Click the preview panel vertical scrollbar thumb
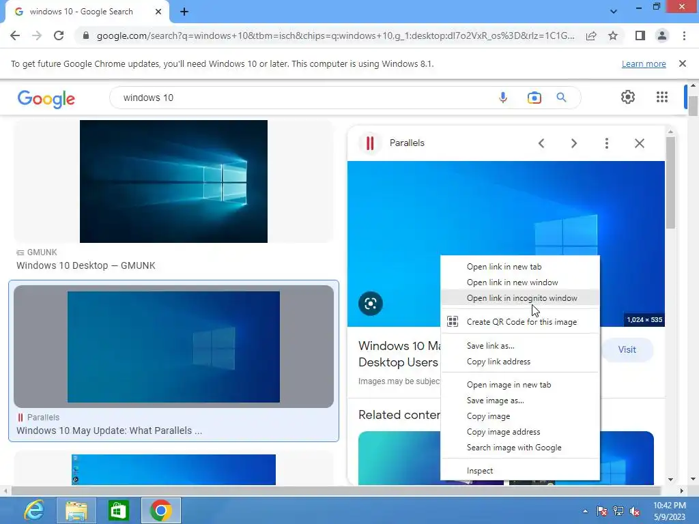699x524 pixels. click(670, 183)
